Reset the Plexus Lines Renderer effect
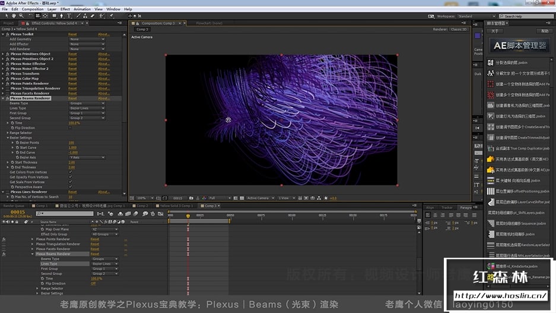 coord(73,192)
